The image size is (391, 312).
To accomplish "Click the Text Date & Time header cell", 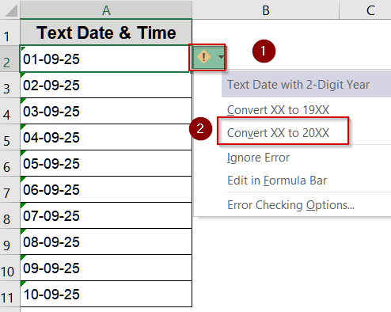I will 106,32.
